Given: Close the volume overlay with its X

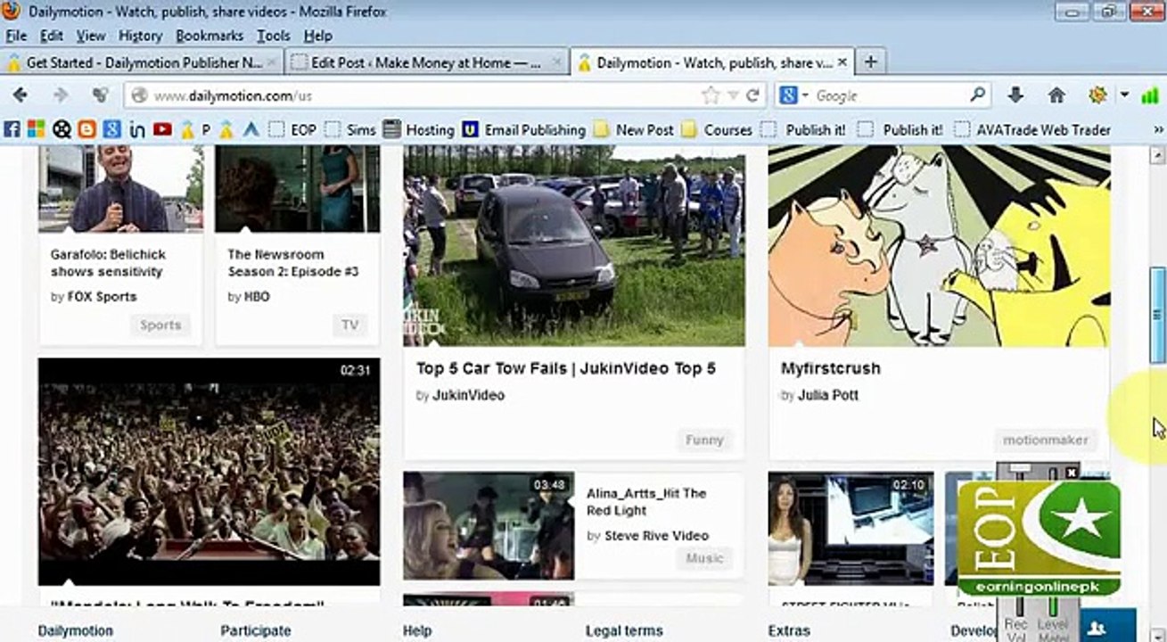Looking at the screenshot, I should coord(1072,472).
